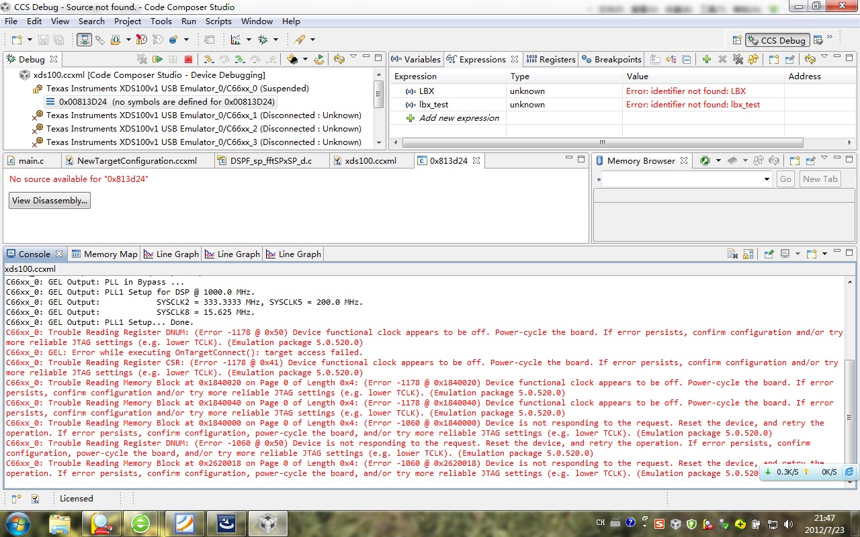Select C66xx_0 (Suspended) emulator node
Image resolution: width=860 pixels, height=537 pixels.
click(x=177, y=89)
